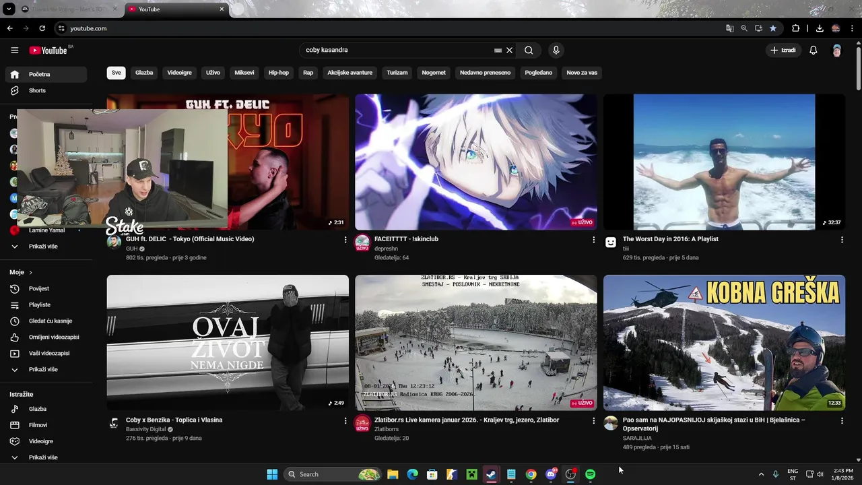Select the Miksevi filter chip
Screen dimensions: 862x485
[x=244, y=73]
